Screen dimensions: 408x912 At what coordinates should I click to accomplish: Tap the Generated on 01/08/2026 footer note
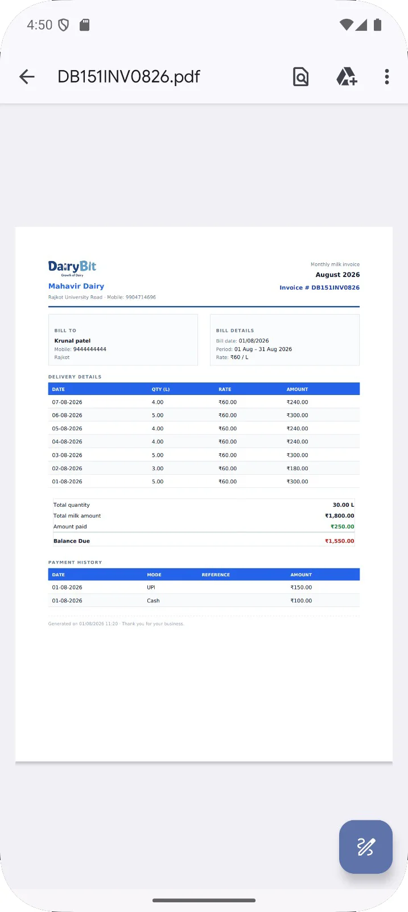pos(116,624)
